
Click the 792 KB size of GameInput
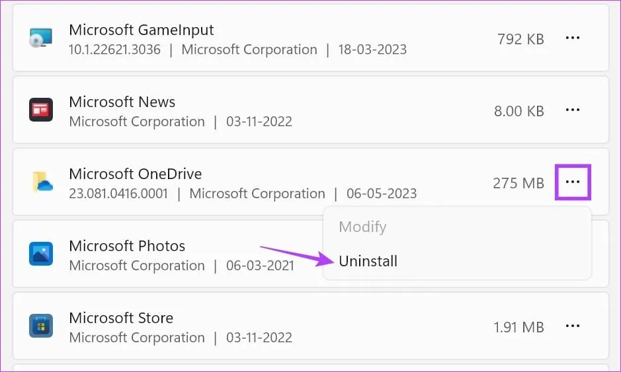coord(520,39)
